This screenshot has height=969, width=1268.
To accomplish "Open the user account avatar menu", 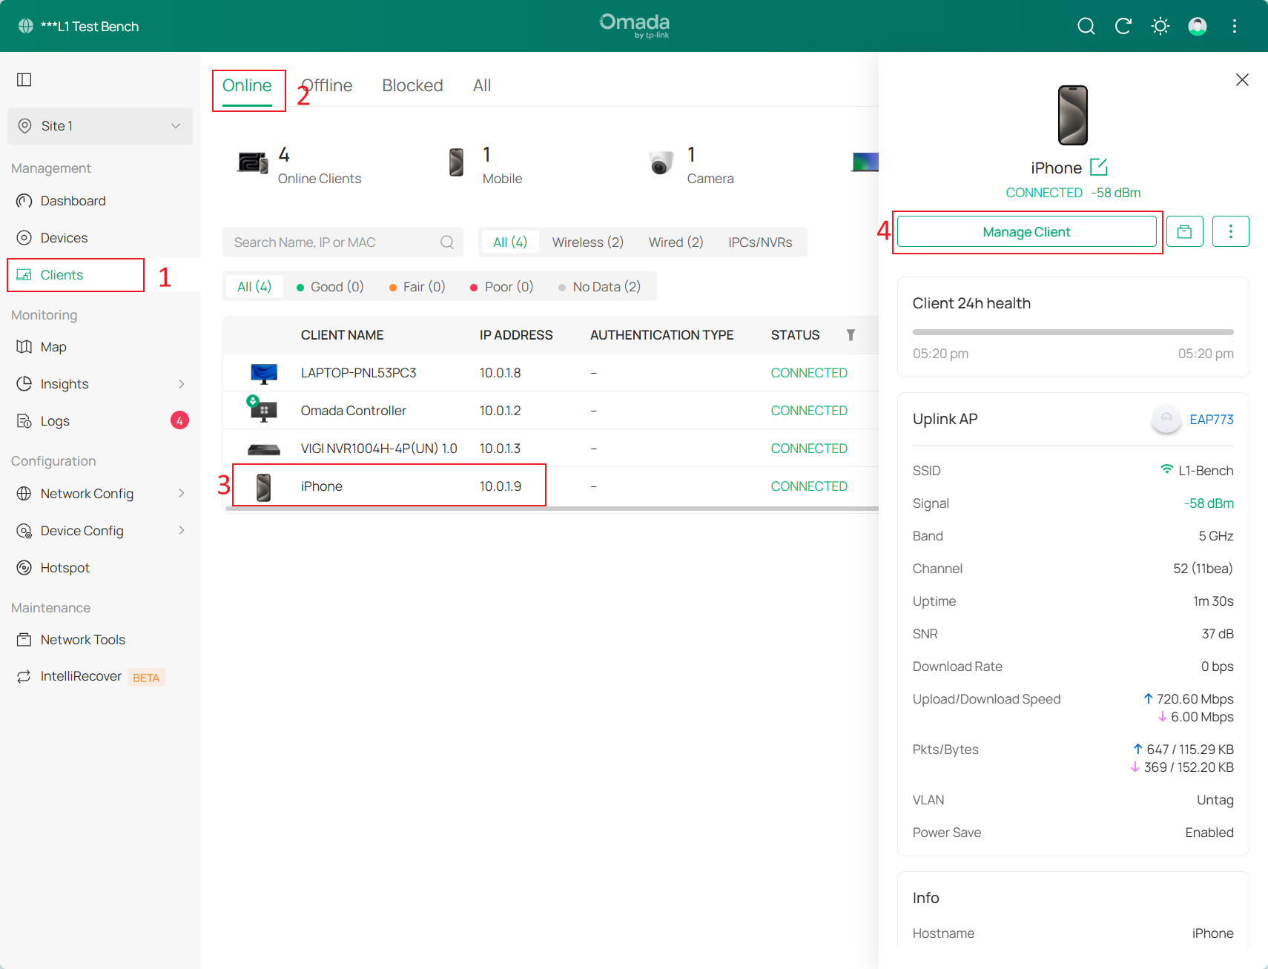I will pyautogui.click(x=1198, y=25).
